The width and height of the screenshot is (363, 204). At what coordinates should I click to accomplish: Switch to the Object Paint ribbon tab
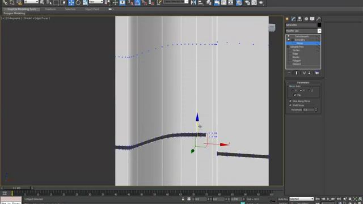tap(92, 9)
